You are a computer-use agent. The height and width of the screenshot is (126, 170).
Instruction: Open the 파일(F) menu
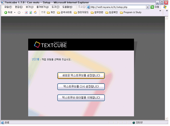pos(8,7)
